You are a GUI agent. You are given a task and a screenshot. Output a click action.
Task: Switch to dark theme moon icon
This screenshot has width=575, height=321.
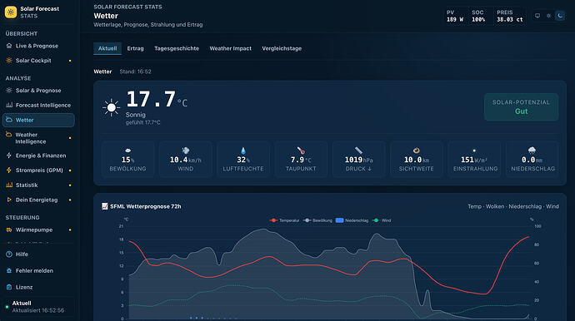tap(560, 16)
